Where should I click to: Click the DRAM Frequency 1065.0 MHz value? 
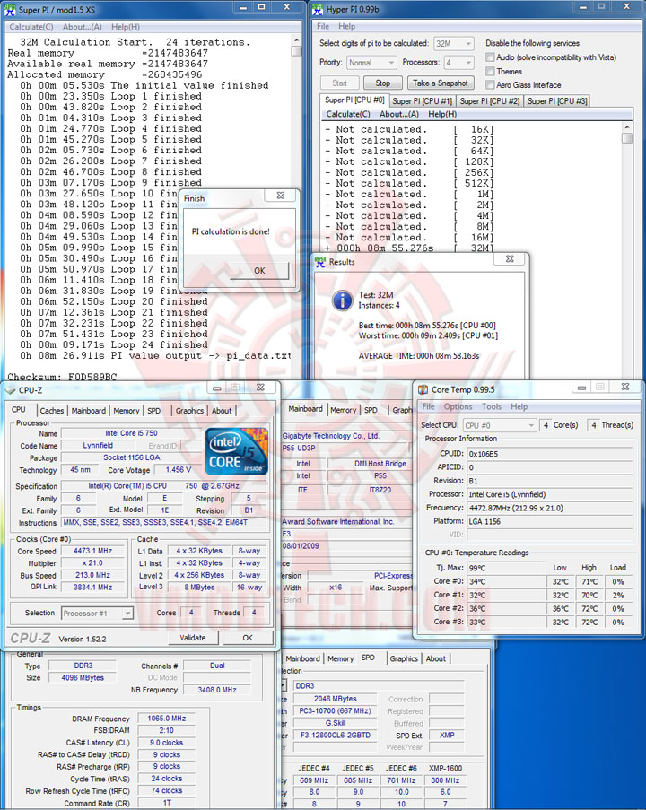(x=166, y=719)
